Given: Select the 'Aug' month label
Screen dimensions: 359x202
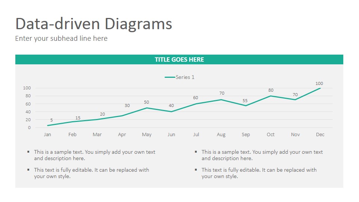Looking at the screenshot, I should (221, 135).
